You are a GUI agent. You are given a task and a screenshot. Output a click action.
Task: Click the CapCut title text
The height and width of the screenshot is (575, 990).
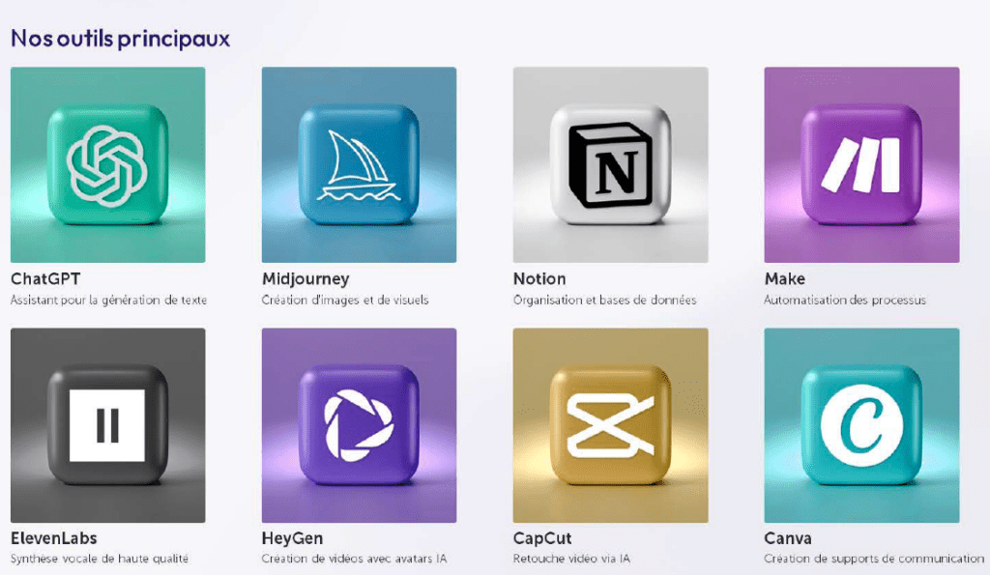pos(542,538)
